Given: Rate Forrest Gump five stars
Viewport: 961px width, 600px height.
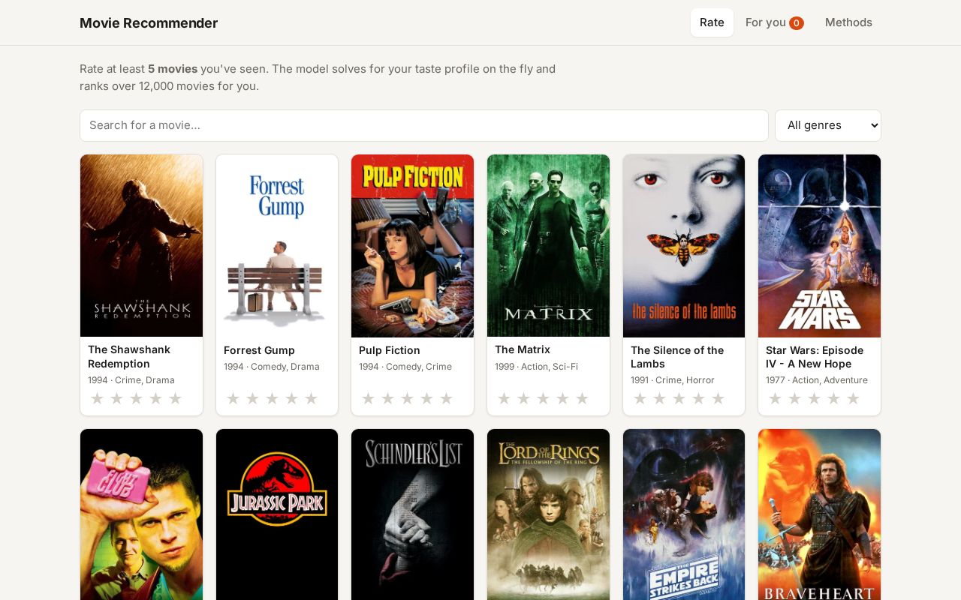Looking at the screenshot, I should pyautogui.click(x=311, y=399).
